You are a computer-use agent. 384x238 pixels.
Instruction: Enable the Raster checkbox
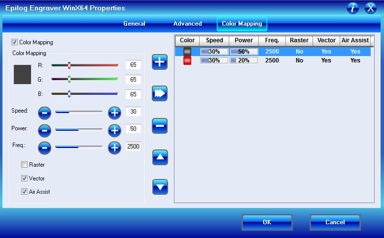point(24,164)
